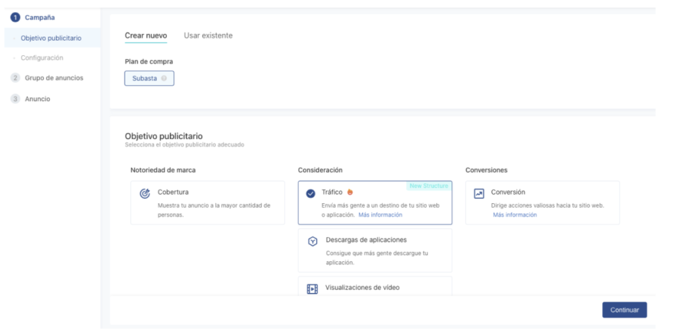Choose the Cobertura objective card
Image resolution: width=683 pixels, height=333 pixels.
click(208, 202)
